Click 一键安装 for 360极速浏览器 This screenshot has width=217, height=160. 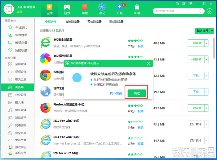coord(196,59)
